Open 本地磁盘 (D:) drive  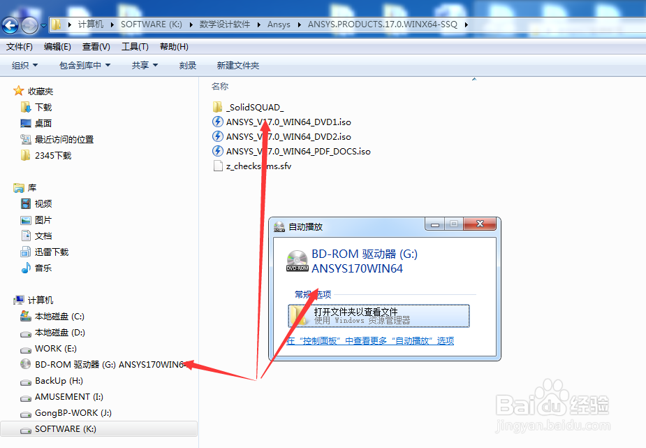point(60,332)
